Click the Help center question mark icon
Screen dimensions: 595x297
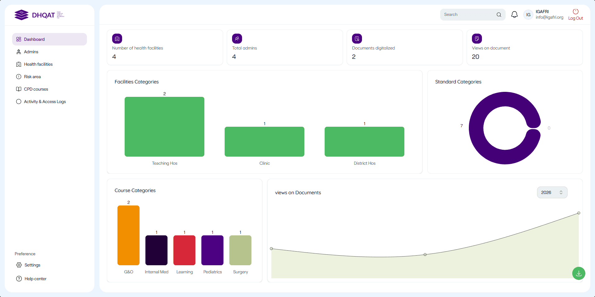(x=19, y=279)
